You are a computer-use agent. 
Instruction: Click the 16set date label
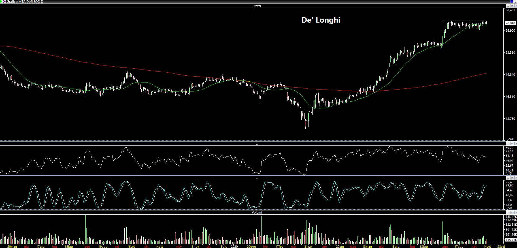tap(131, 246)
